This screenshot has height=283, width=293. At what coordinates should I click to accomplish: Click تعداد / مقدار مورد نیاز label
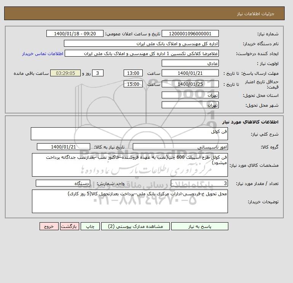click(257, 184)
